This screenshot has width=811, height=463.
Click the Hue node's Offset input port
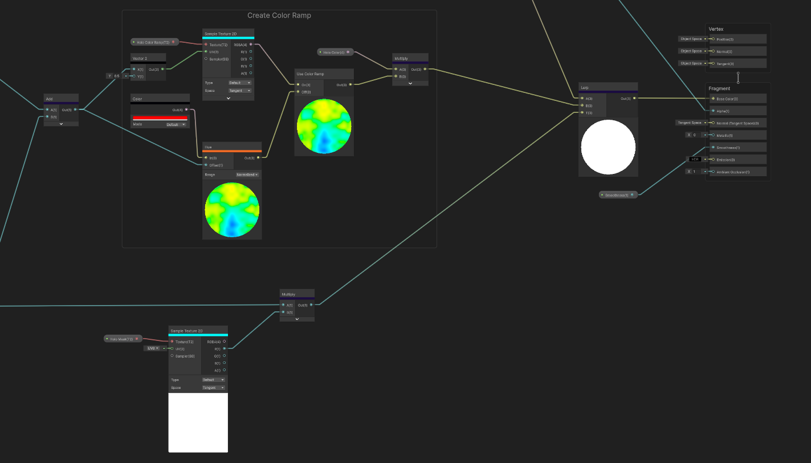point(206,165)
